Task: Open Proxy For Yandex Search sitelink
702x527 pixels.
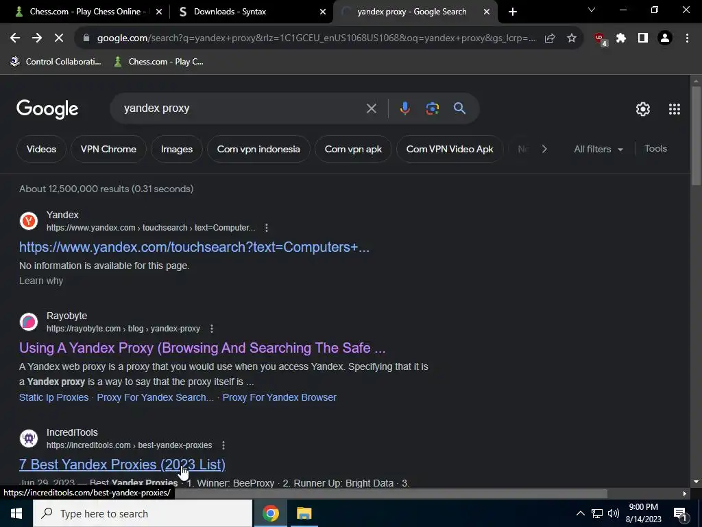Action: click(156, 397)
